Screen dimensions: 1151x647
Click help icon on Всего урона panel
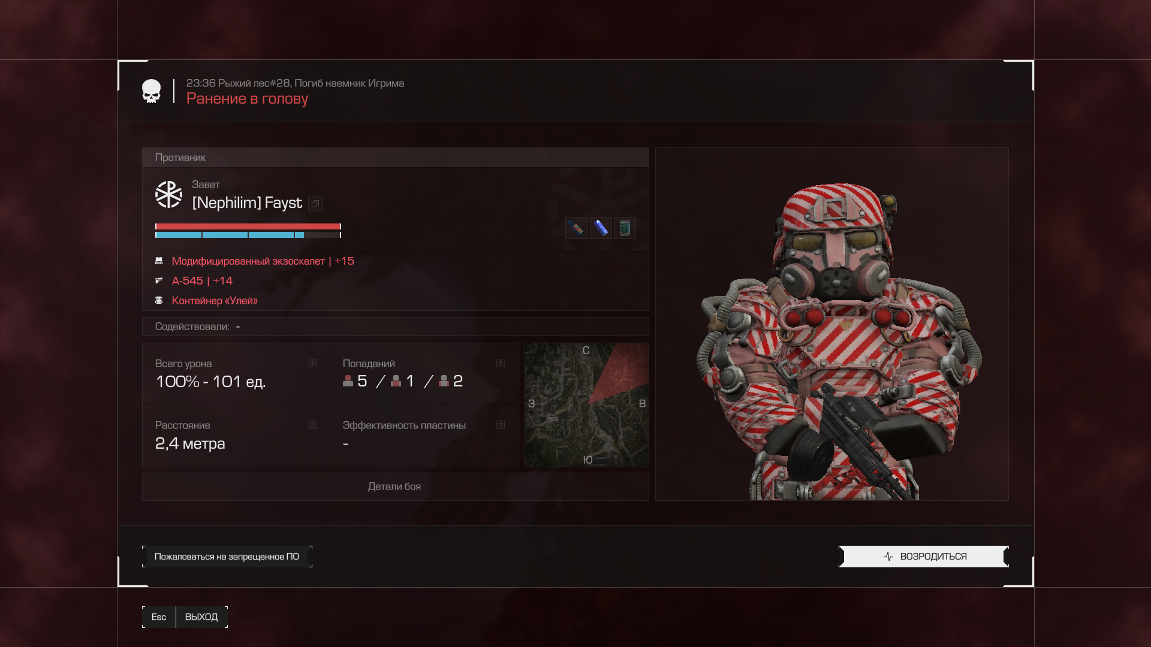click(x=313, y=363)
